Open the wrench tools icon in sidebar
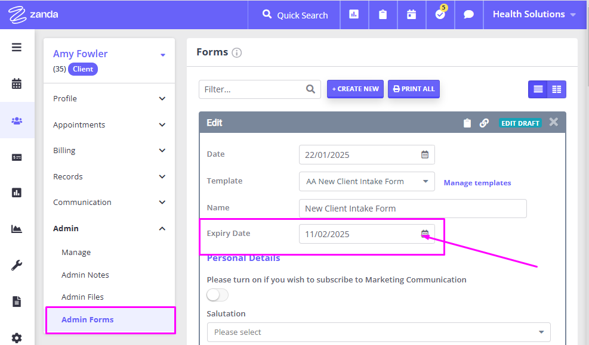Viewport: 589px width, 345px height. click(16, 264)
